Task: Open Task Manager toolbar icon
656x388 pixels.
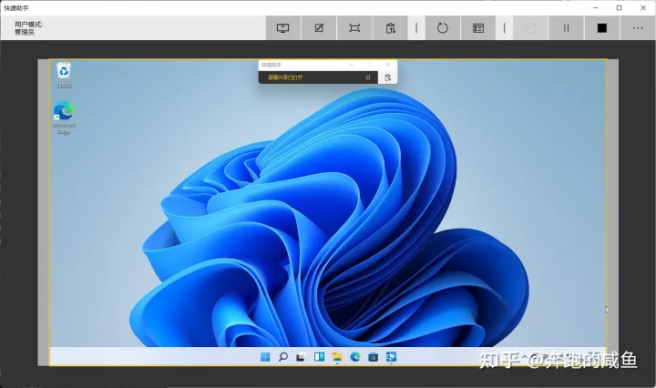Action: tap(478, 28)
